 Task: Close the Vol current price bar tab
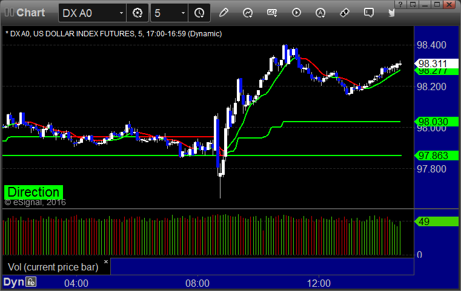point(106,261)
